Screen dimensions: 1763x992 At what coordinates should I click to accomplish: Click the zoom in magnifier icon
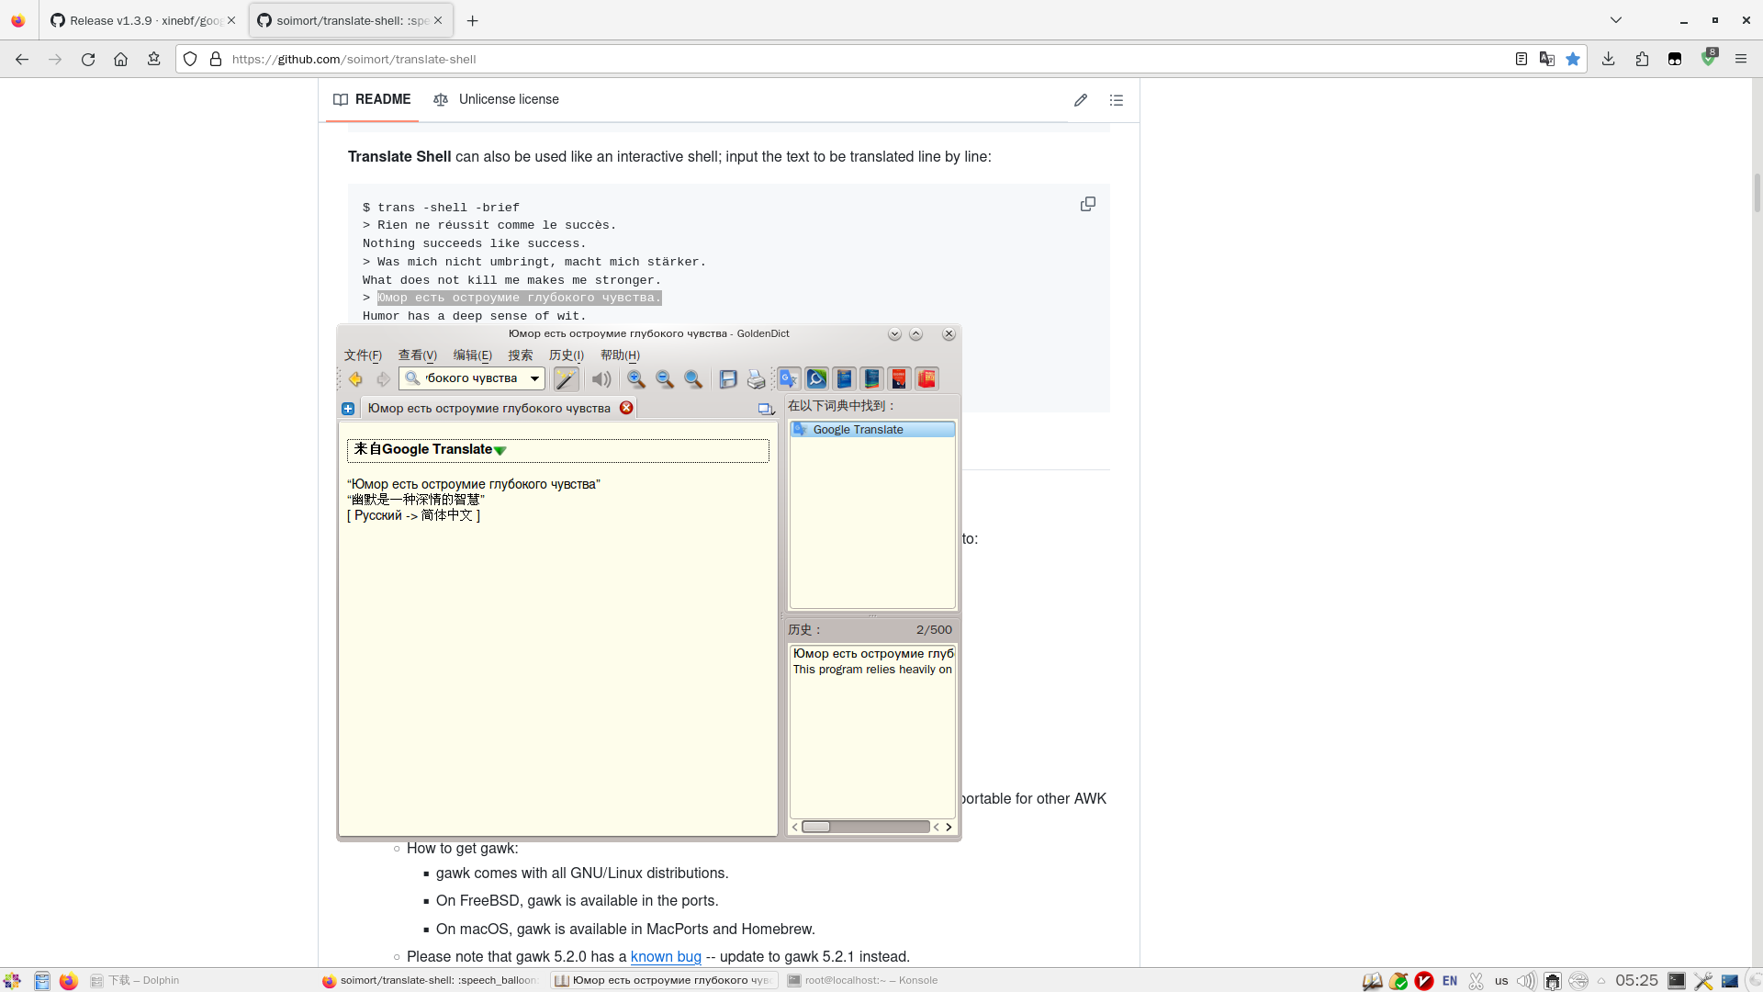[x=636, y=379]
